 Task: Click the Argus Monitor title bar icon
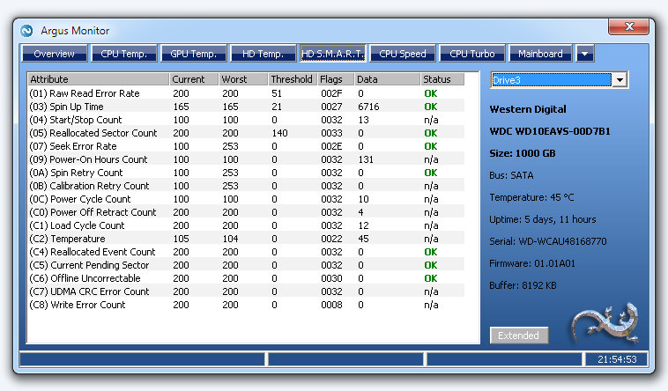click(x=26, y=30)
